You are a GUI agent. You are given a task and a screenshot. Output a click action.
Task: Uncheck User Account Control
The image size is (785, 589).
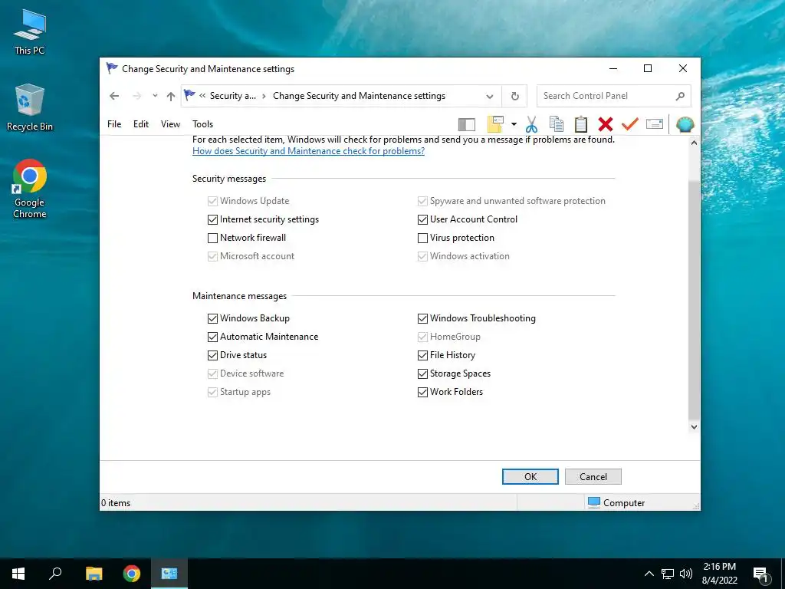[x=422, y=219]
